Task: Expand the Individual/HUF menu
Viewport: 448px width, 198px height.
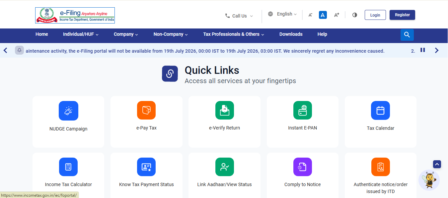Action: coord(81,34)
